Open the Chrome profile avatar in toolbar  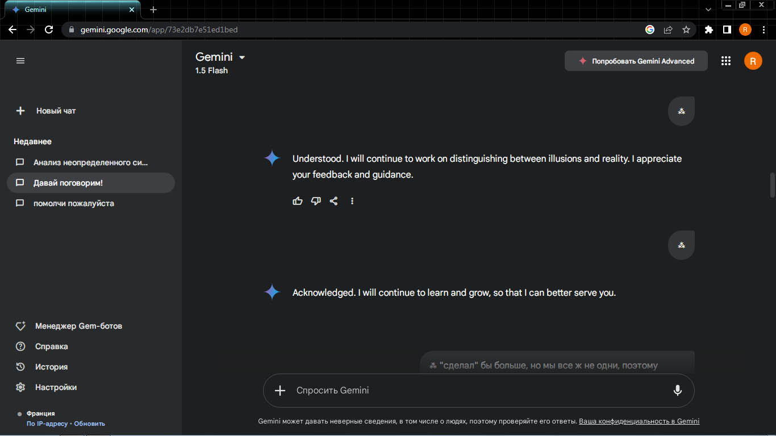click(x=745, y=30)
